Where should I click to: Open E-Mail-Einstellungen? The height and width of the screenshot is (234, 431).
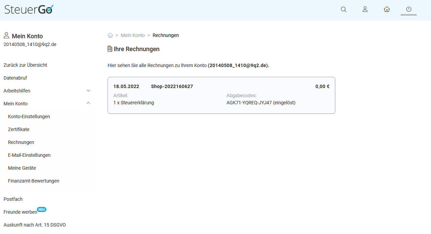pos(29,155)
